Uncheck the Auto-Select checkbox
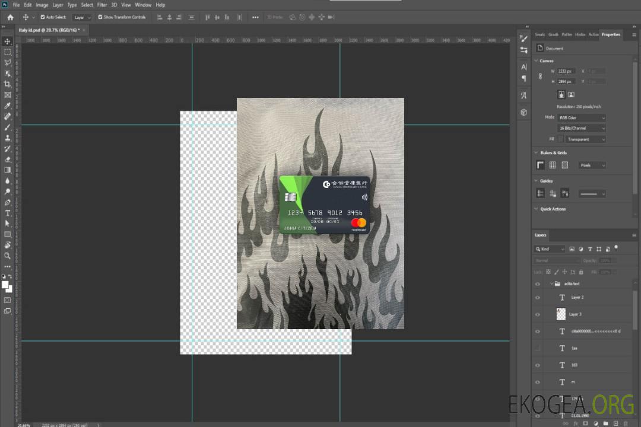 tap(43, 17)
